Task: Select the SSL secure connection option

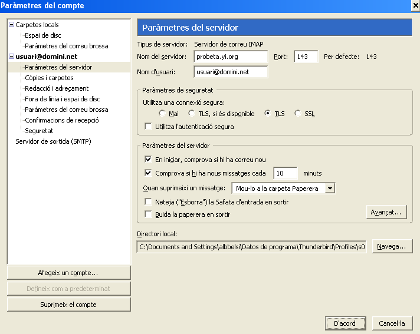Action: tap(297, 113)
